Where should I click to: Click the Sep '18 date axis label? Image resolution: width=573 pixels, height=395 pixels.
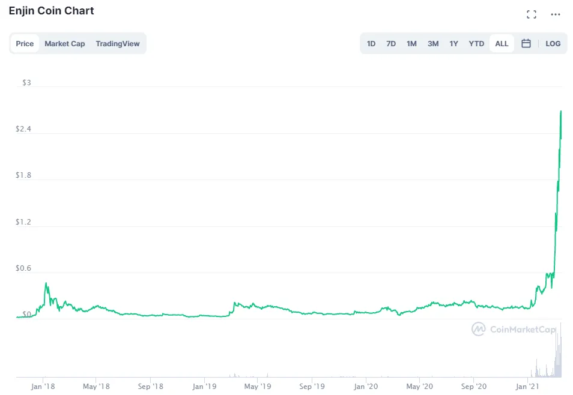151,386
